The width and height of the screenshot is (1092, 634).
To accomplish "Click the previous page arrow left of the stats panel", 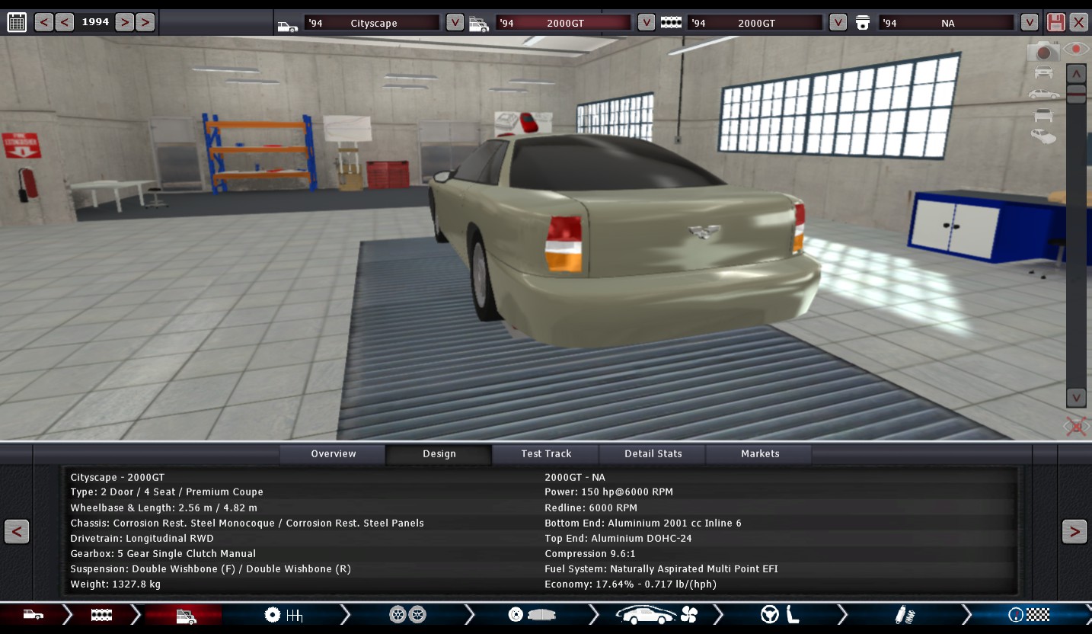I will point(17,531).
